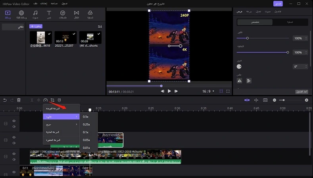Click the media sort order icon
This screenshot has height=178, width=313.
tap(100, 27)
